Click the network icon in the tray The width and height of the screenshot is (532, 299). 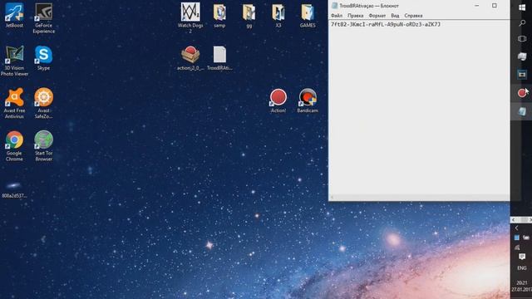point(517,248)
